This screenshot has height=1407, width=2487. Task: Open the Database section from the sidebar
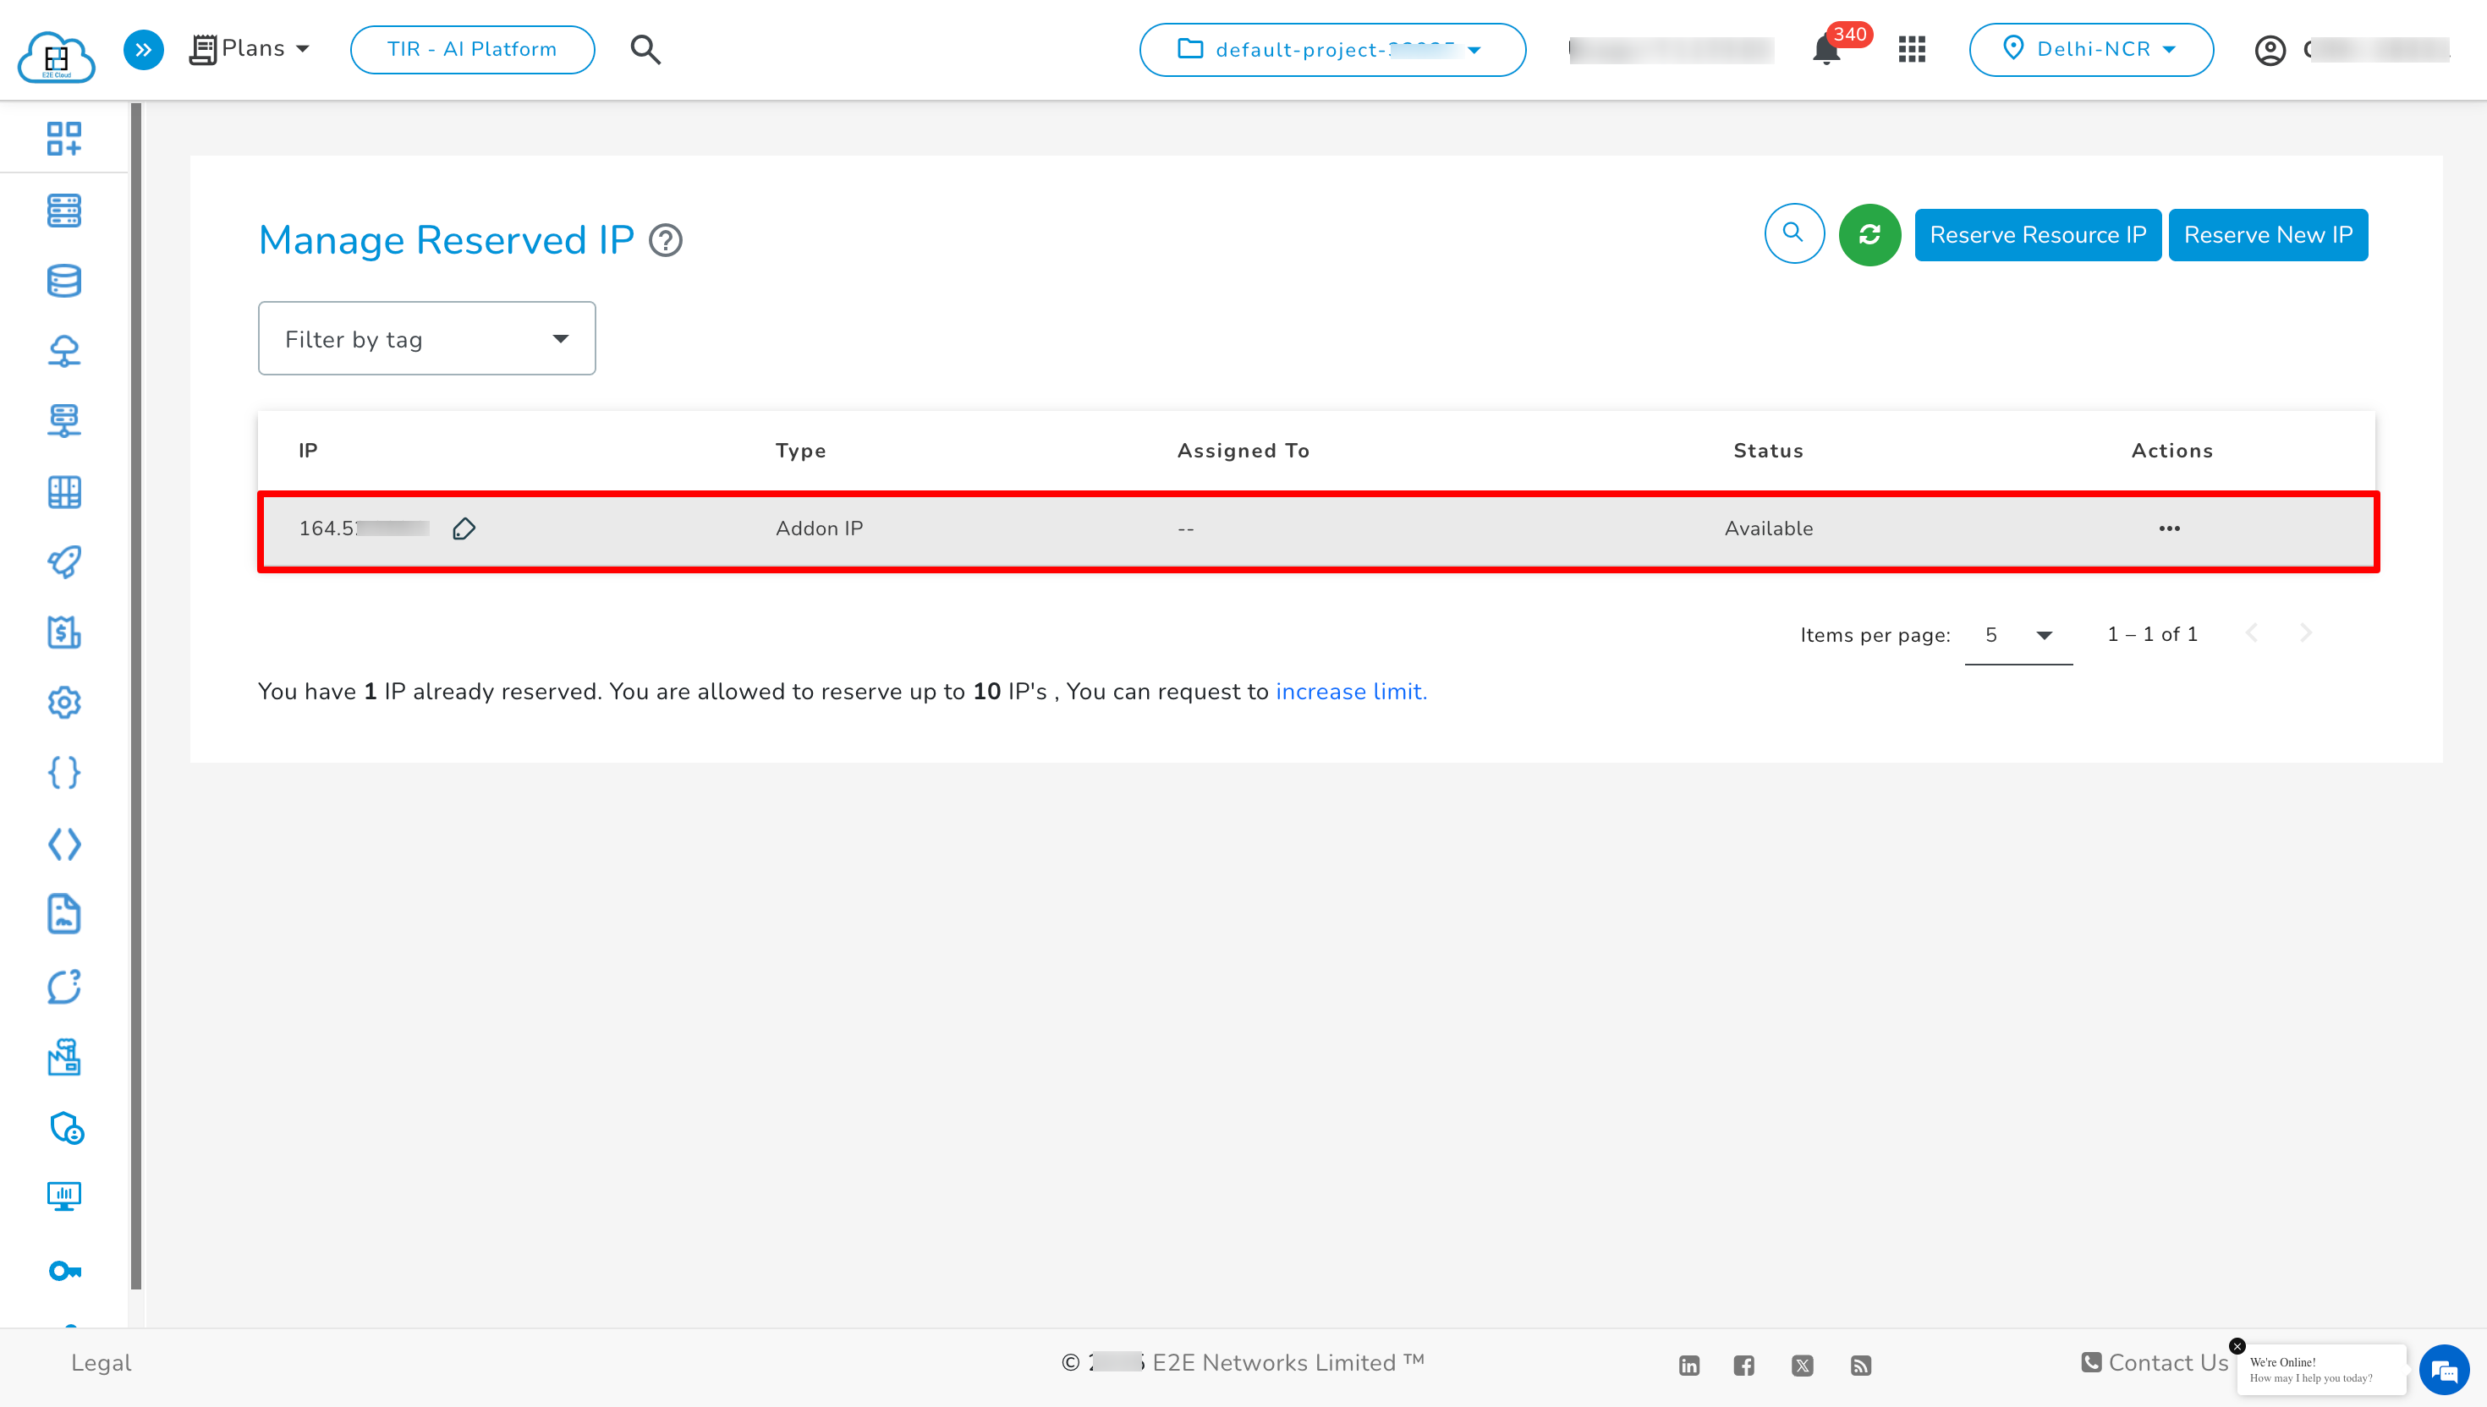tap(63, 280)
